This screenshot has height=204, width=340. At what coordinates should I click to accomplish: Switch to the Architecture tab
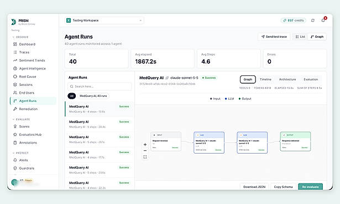(287, 79)
